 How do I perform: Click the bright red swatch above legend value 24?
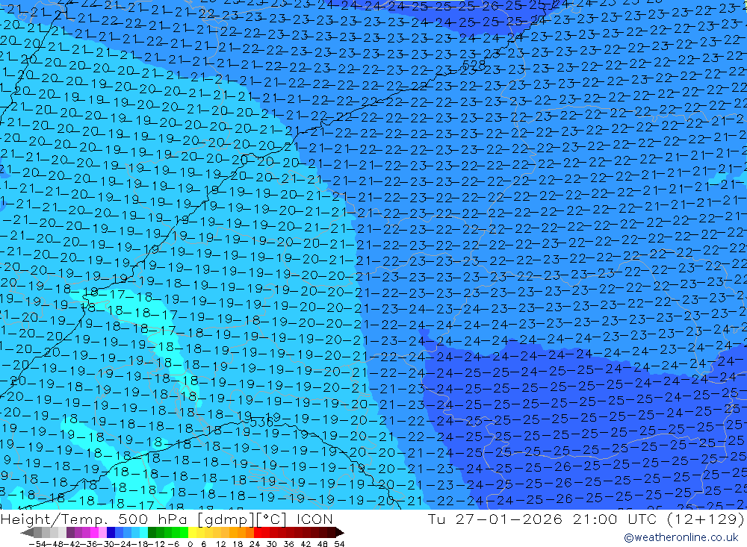[x=257, y=532]
